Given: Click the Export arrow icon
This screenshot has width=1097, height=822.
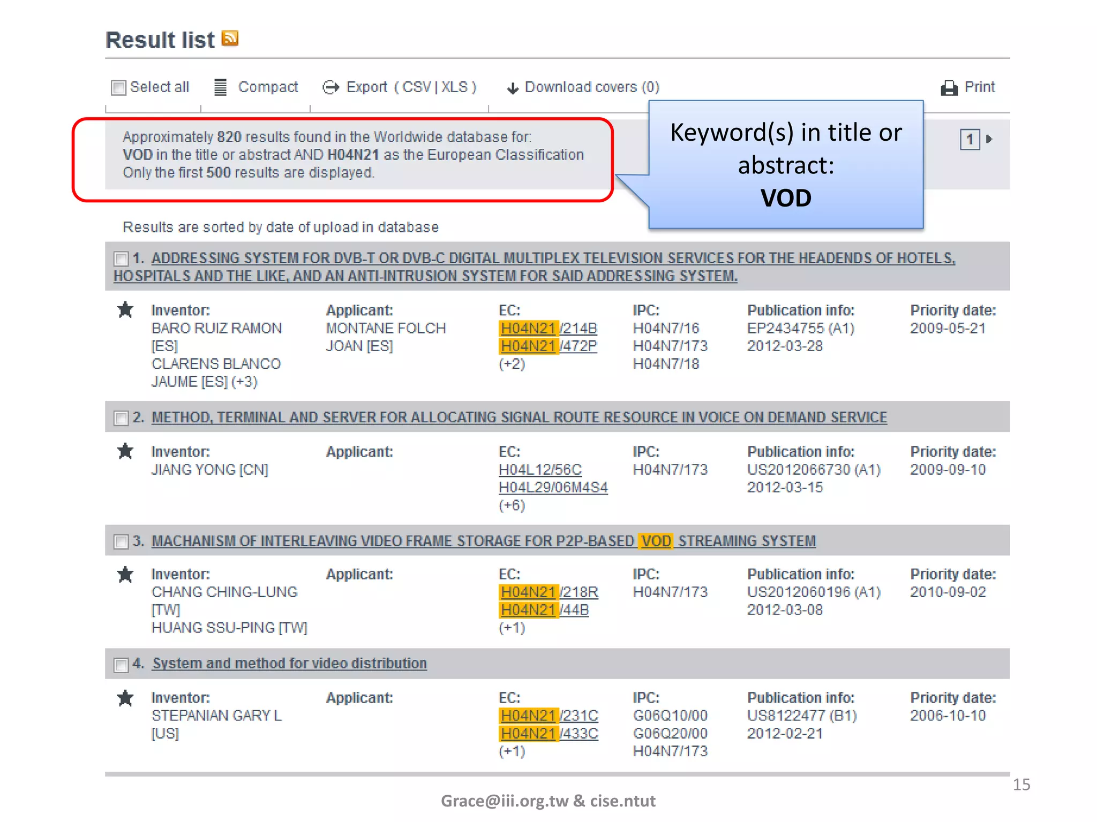Looking at the screenshot, I should point(331,87).
